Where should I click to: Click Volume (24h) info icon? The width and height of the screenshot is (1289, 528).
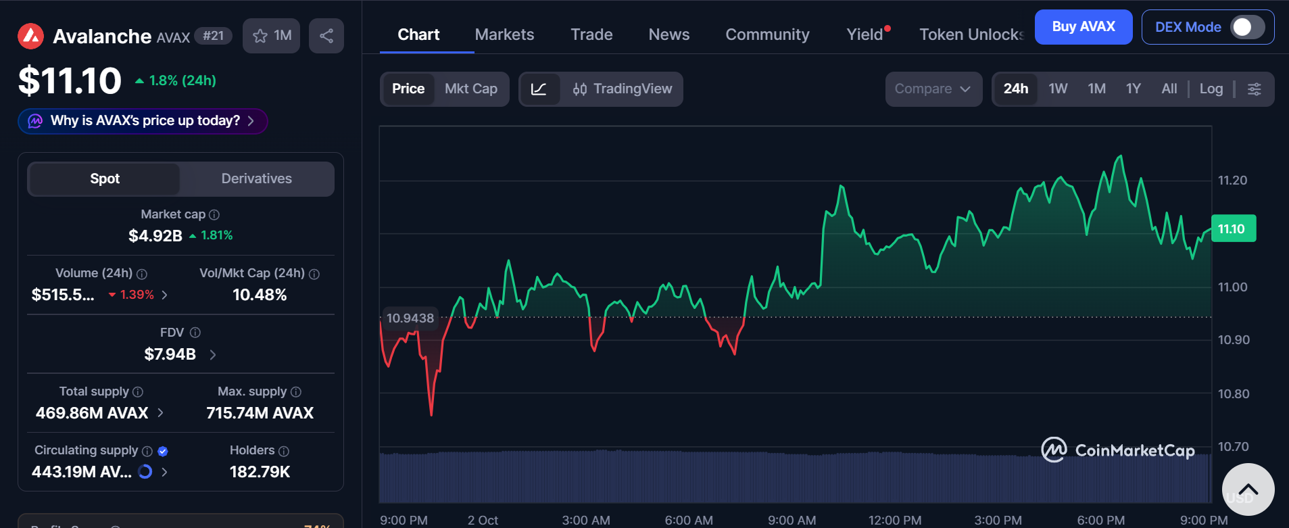coord(142,274)
